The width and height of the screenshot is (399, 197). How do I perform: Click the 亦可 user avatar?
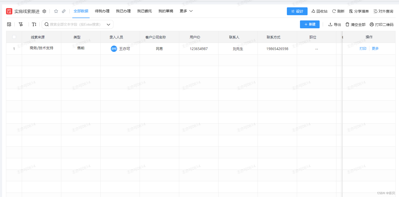(x=114, y=49)
